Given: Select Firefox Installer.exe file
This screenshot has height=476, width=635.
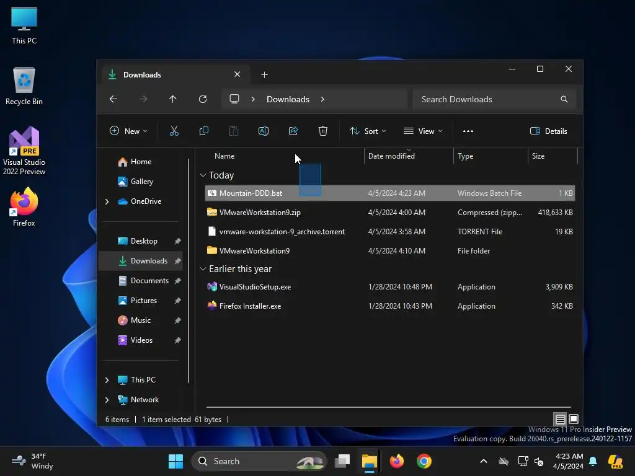Looking at the screenshot, I should [390, 306].
